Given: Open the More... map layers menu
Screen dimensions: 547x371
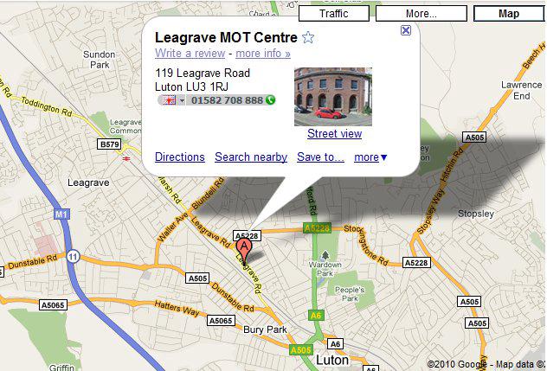Looking at the screenshot, I should [421, 14].
